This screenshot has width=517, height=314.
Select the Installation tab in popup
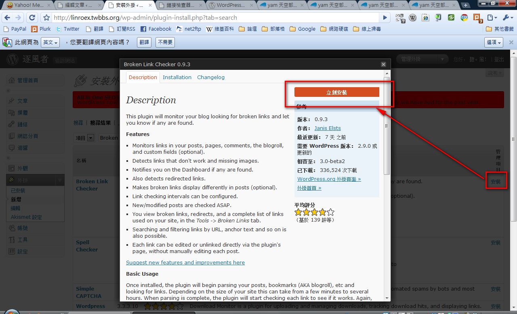(x=177, y=77)
